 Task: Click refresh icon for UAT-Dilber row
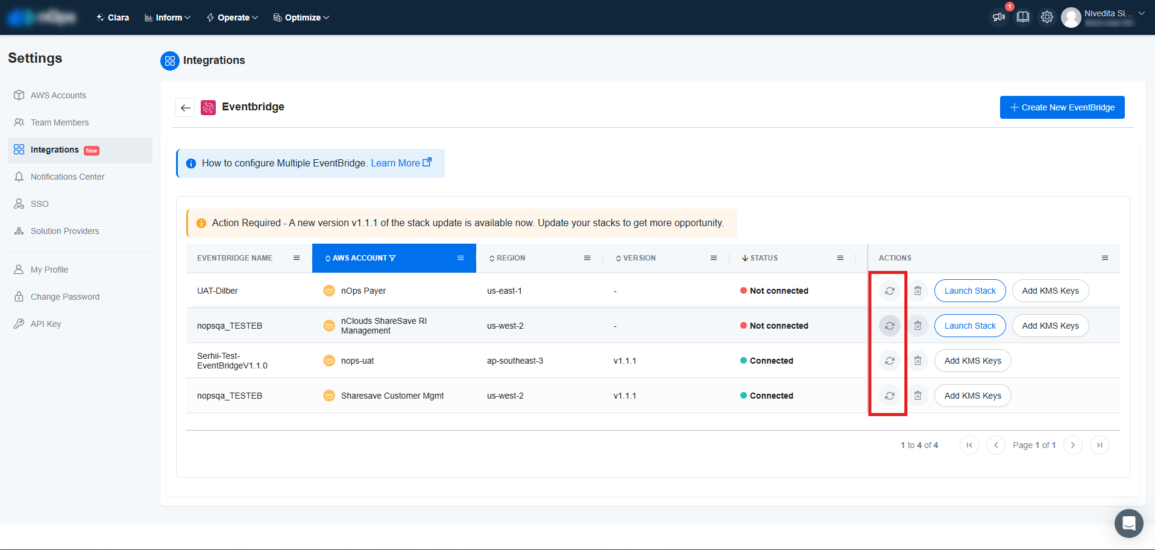pos(889,291)
